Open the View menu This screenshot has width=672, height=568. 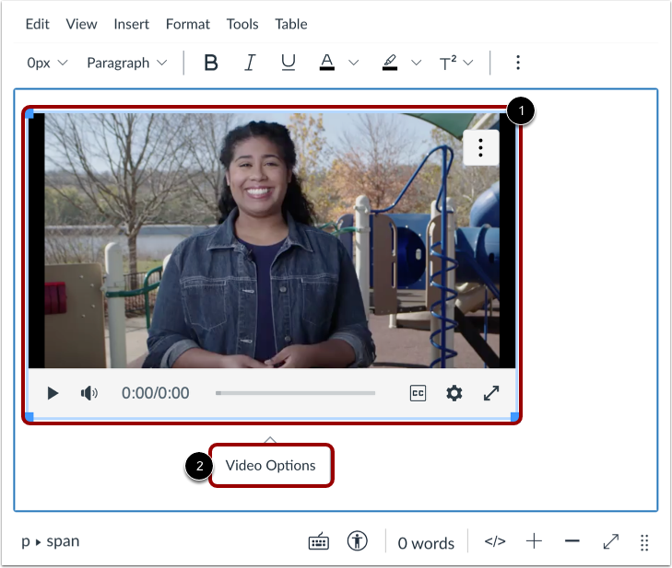[81, 24]
